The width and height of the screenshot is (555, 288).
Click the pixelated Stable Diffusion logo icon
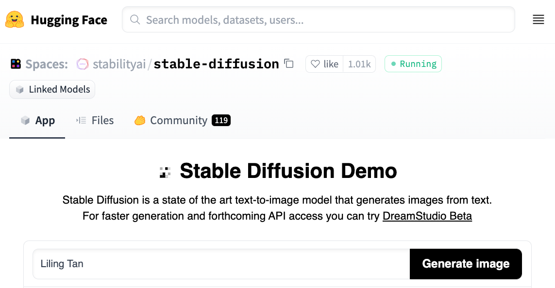pos(165,172)
